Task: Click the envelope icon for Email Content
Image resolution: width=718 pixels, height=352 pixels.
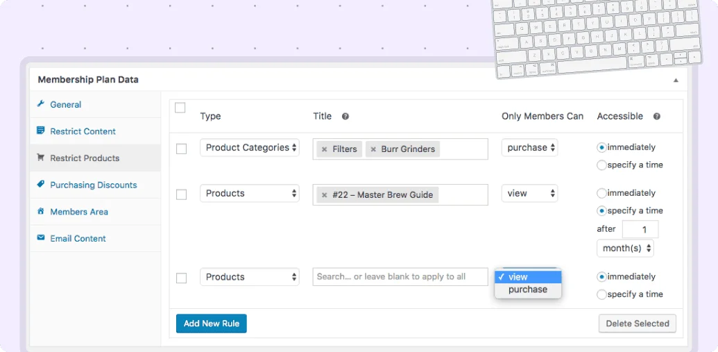Action: click(41, 238)
